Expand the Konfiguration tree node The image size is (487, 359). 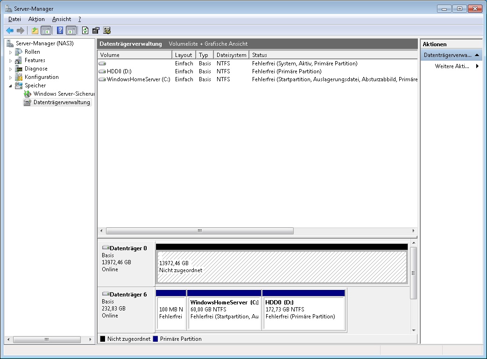[10, 77]
